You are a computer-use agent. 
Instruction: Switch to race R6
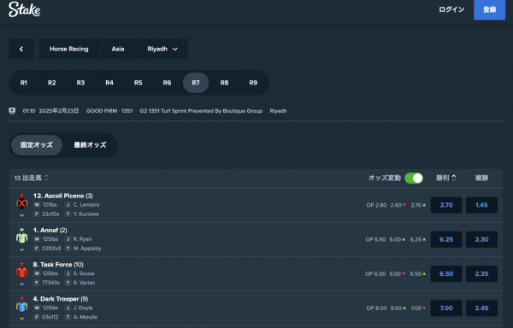tap(167, 83)
